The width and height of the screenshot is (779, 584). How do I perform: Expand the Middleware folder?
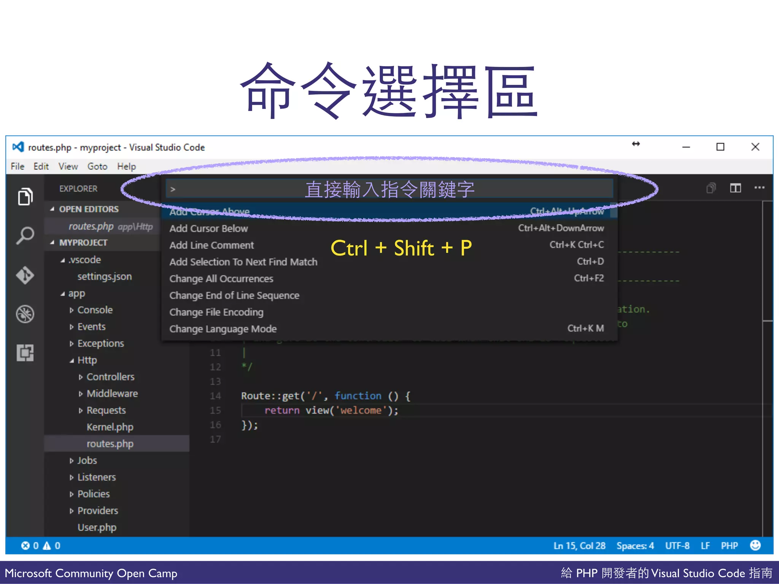click(81, 394)
